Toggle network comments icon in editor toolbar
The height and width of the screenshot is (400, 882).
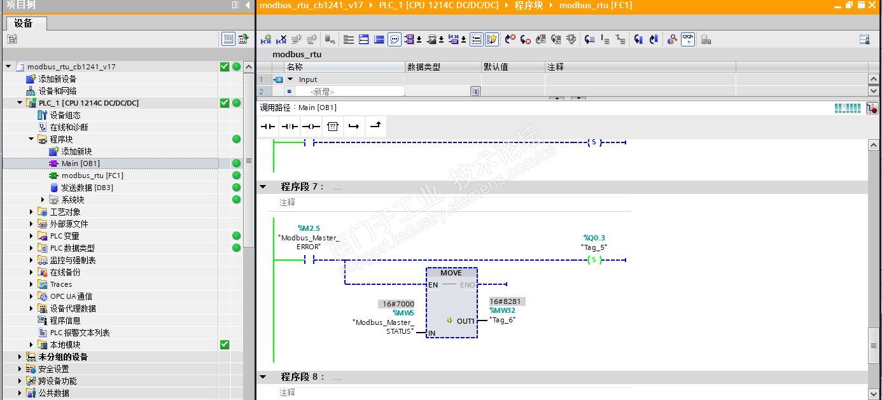395,39
